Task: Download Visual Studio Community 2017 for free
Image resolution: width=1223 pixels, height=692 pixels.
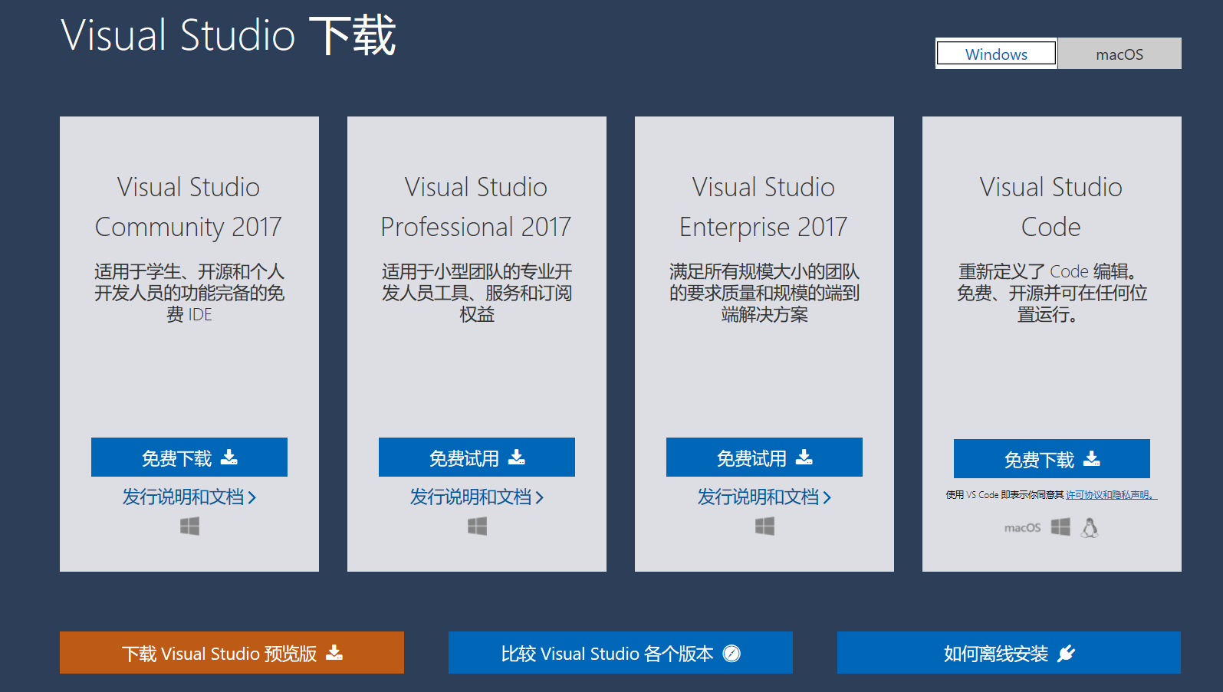Action: tap(189, 458)
